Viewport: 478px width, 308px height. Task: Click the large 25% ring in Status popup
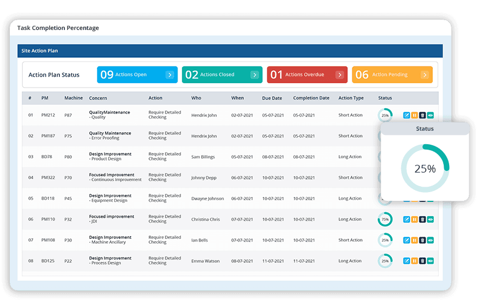tap(425, 168)
